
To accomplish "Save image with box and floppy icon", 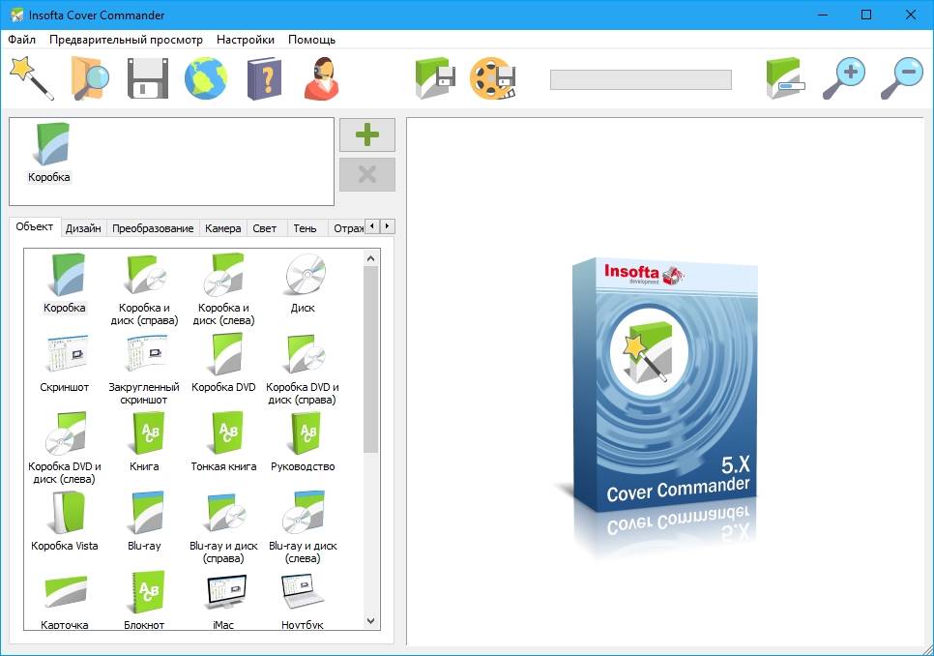I will [x=435, y=78].
